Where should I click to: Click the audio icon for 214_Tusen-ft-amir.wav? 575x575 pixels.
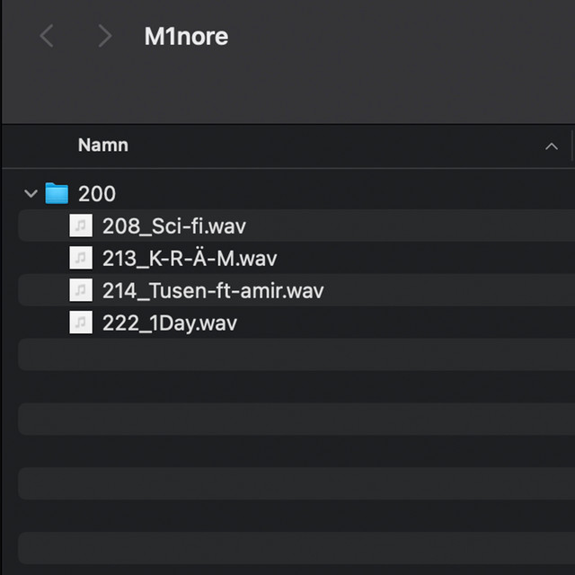[x=81, y=291]
